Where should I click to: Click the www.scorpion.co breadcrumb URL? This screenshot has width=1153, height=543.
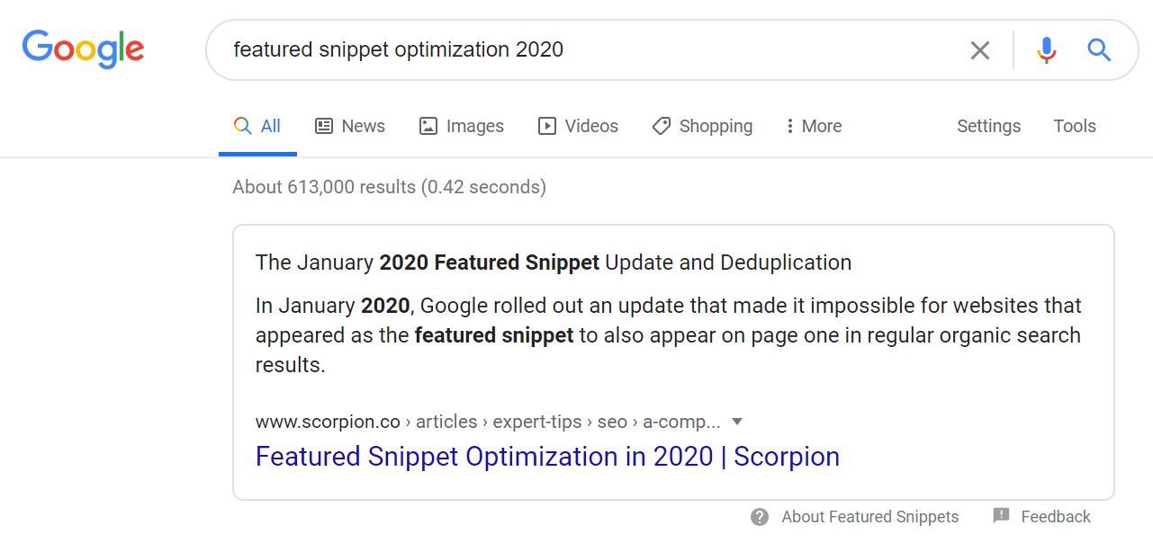tap(328, 422)
